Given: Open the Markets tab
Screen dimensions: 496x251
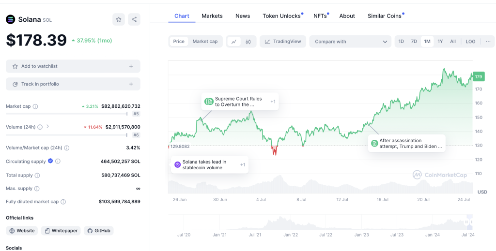Looking at the screenshot, I should click(x=212, y=16).
